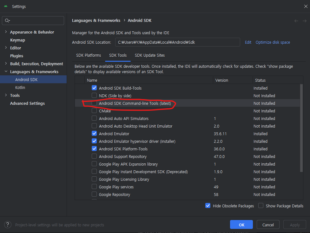Check Android Support Repository
The image size is (310, 233).
(x=94, y=156)
